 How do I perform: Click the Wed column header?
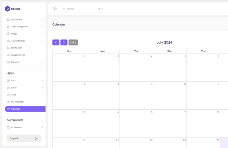[170, 51]
